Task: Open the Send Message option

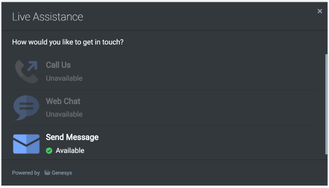Action: pyautogui.click(x=72, y=137)
